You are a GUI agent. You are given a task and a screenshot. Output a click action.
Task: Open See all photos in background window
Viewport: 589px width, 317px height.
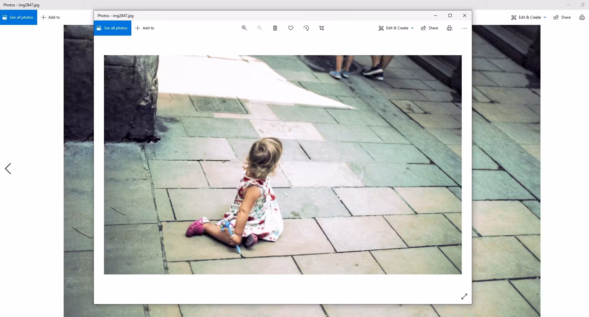pyautogui.click(x=19, y=17)
